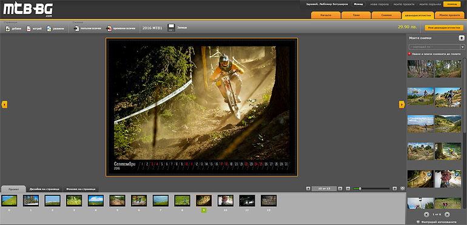Select page thumbnail 10 in filmstrip

[225, 201]
